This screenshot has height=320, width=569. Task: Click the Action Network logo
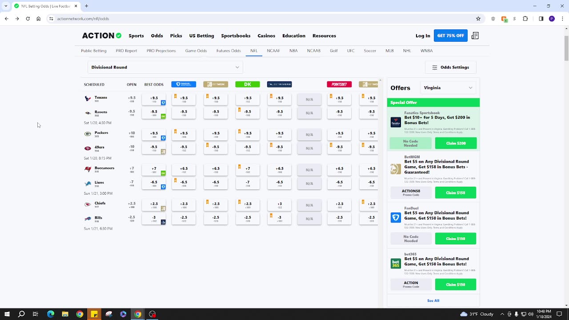pos(101,36)
